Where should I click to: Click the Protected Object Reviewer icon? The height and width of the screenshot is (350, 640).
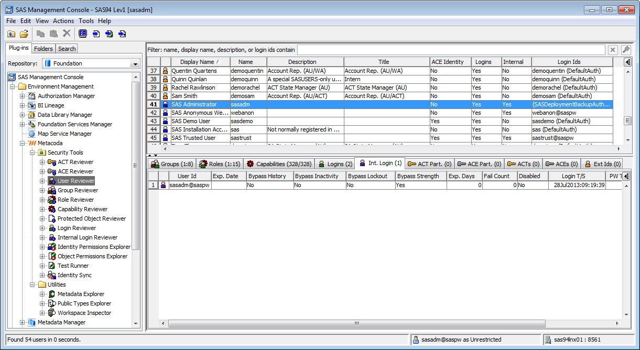coord(51,218)
